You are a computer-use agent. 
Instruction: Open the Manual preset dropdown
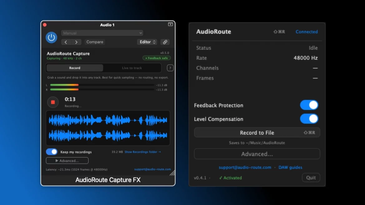[x=102, y=33]
